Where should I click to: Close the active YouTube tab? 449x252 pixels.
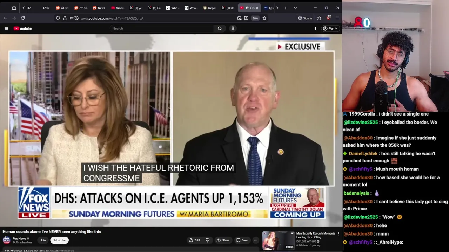[257, 8]
